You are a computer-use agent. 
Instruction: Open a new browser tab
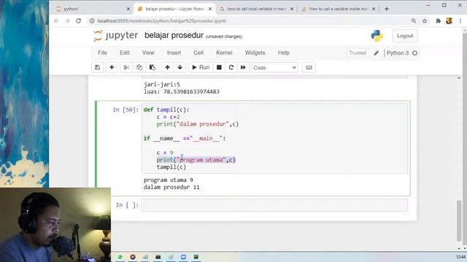[387, 9]
